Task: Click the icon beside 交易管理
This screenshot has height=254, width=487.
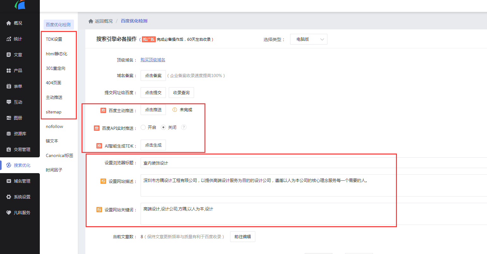Action: (9, 149)
